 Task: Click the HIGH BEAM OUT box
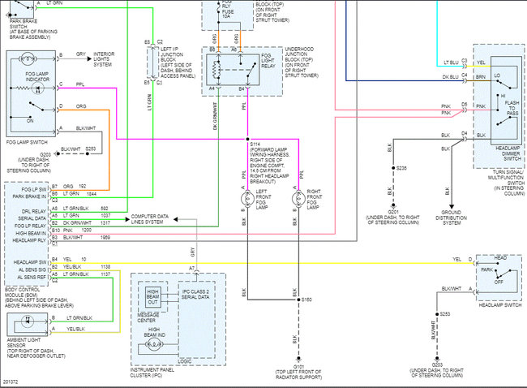coord(152,297)
